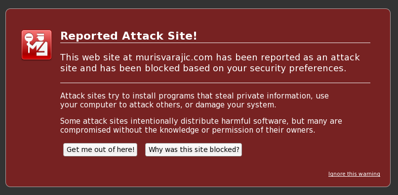
Task: Select the "Reported Attack Site!" heading
Action: pos(129,36)
